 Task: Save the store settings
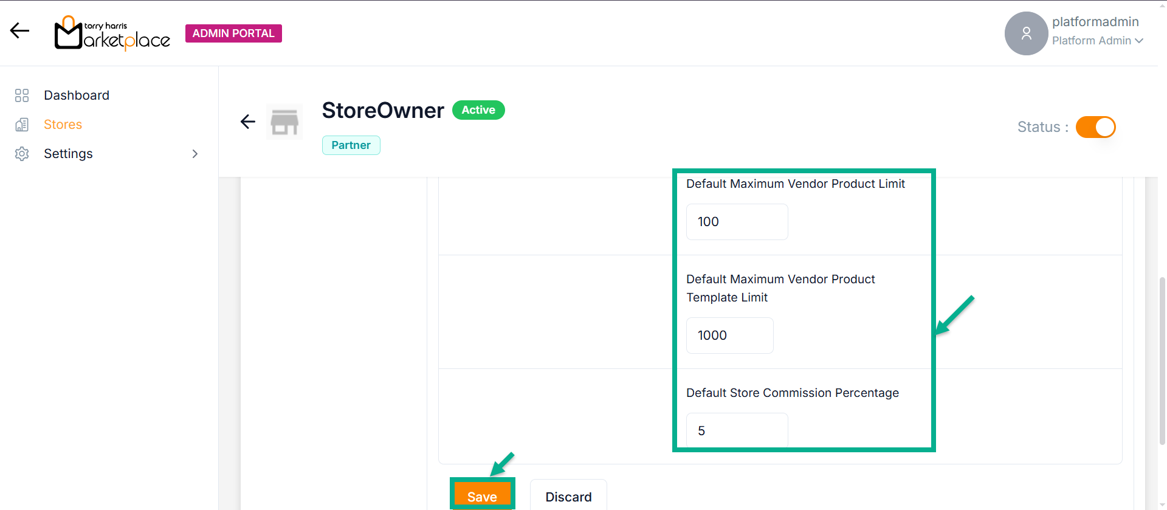[482, 496]
